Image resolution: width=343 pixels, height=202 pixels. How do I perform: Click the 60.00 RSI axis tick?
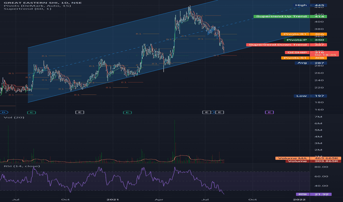pos(321,176)
